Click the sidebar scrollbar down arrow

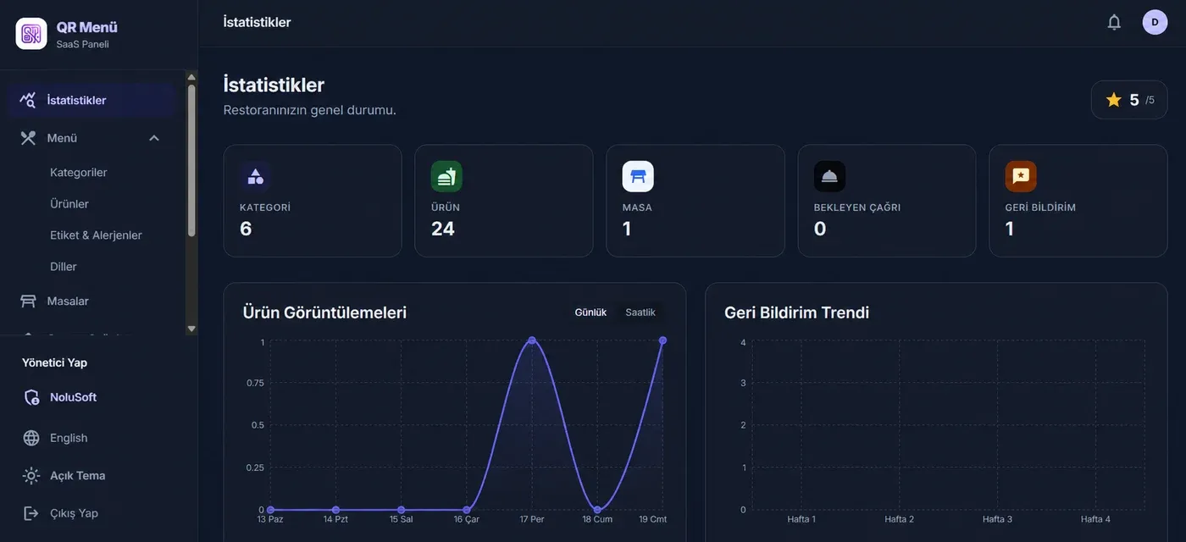click(x=191, y=329)
